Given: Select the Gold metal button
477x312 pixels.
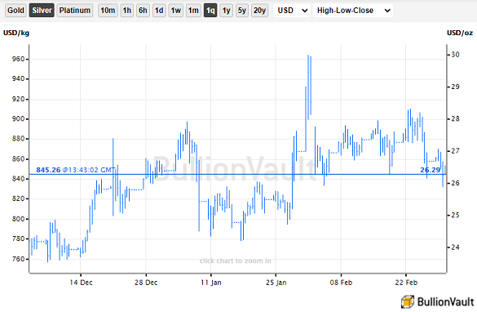Looking at the screenshot, I should coord(15,11).
